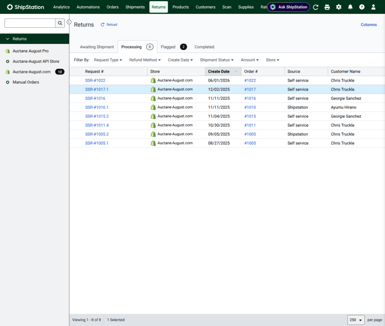Open Automations in top navigation
The image size is (385, 326).
click(x=88, y=7)
